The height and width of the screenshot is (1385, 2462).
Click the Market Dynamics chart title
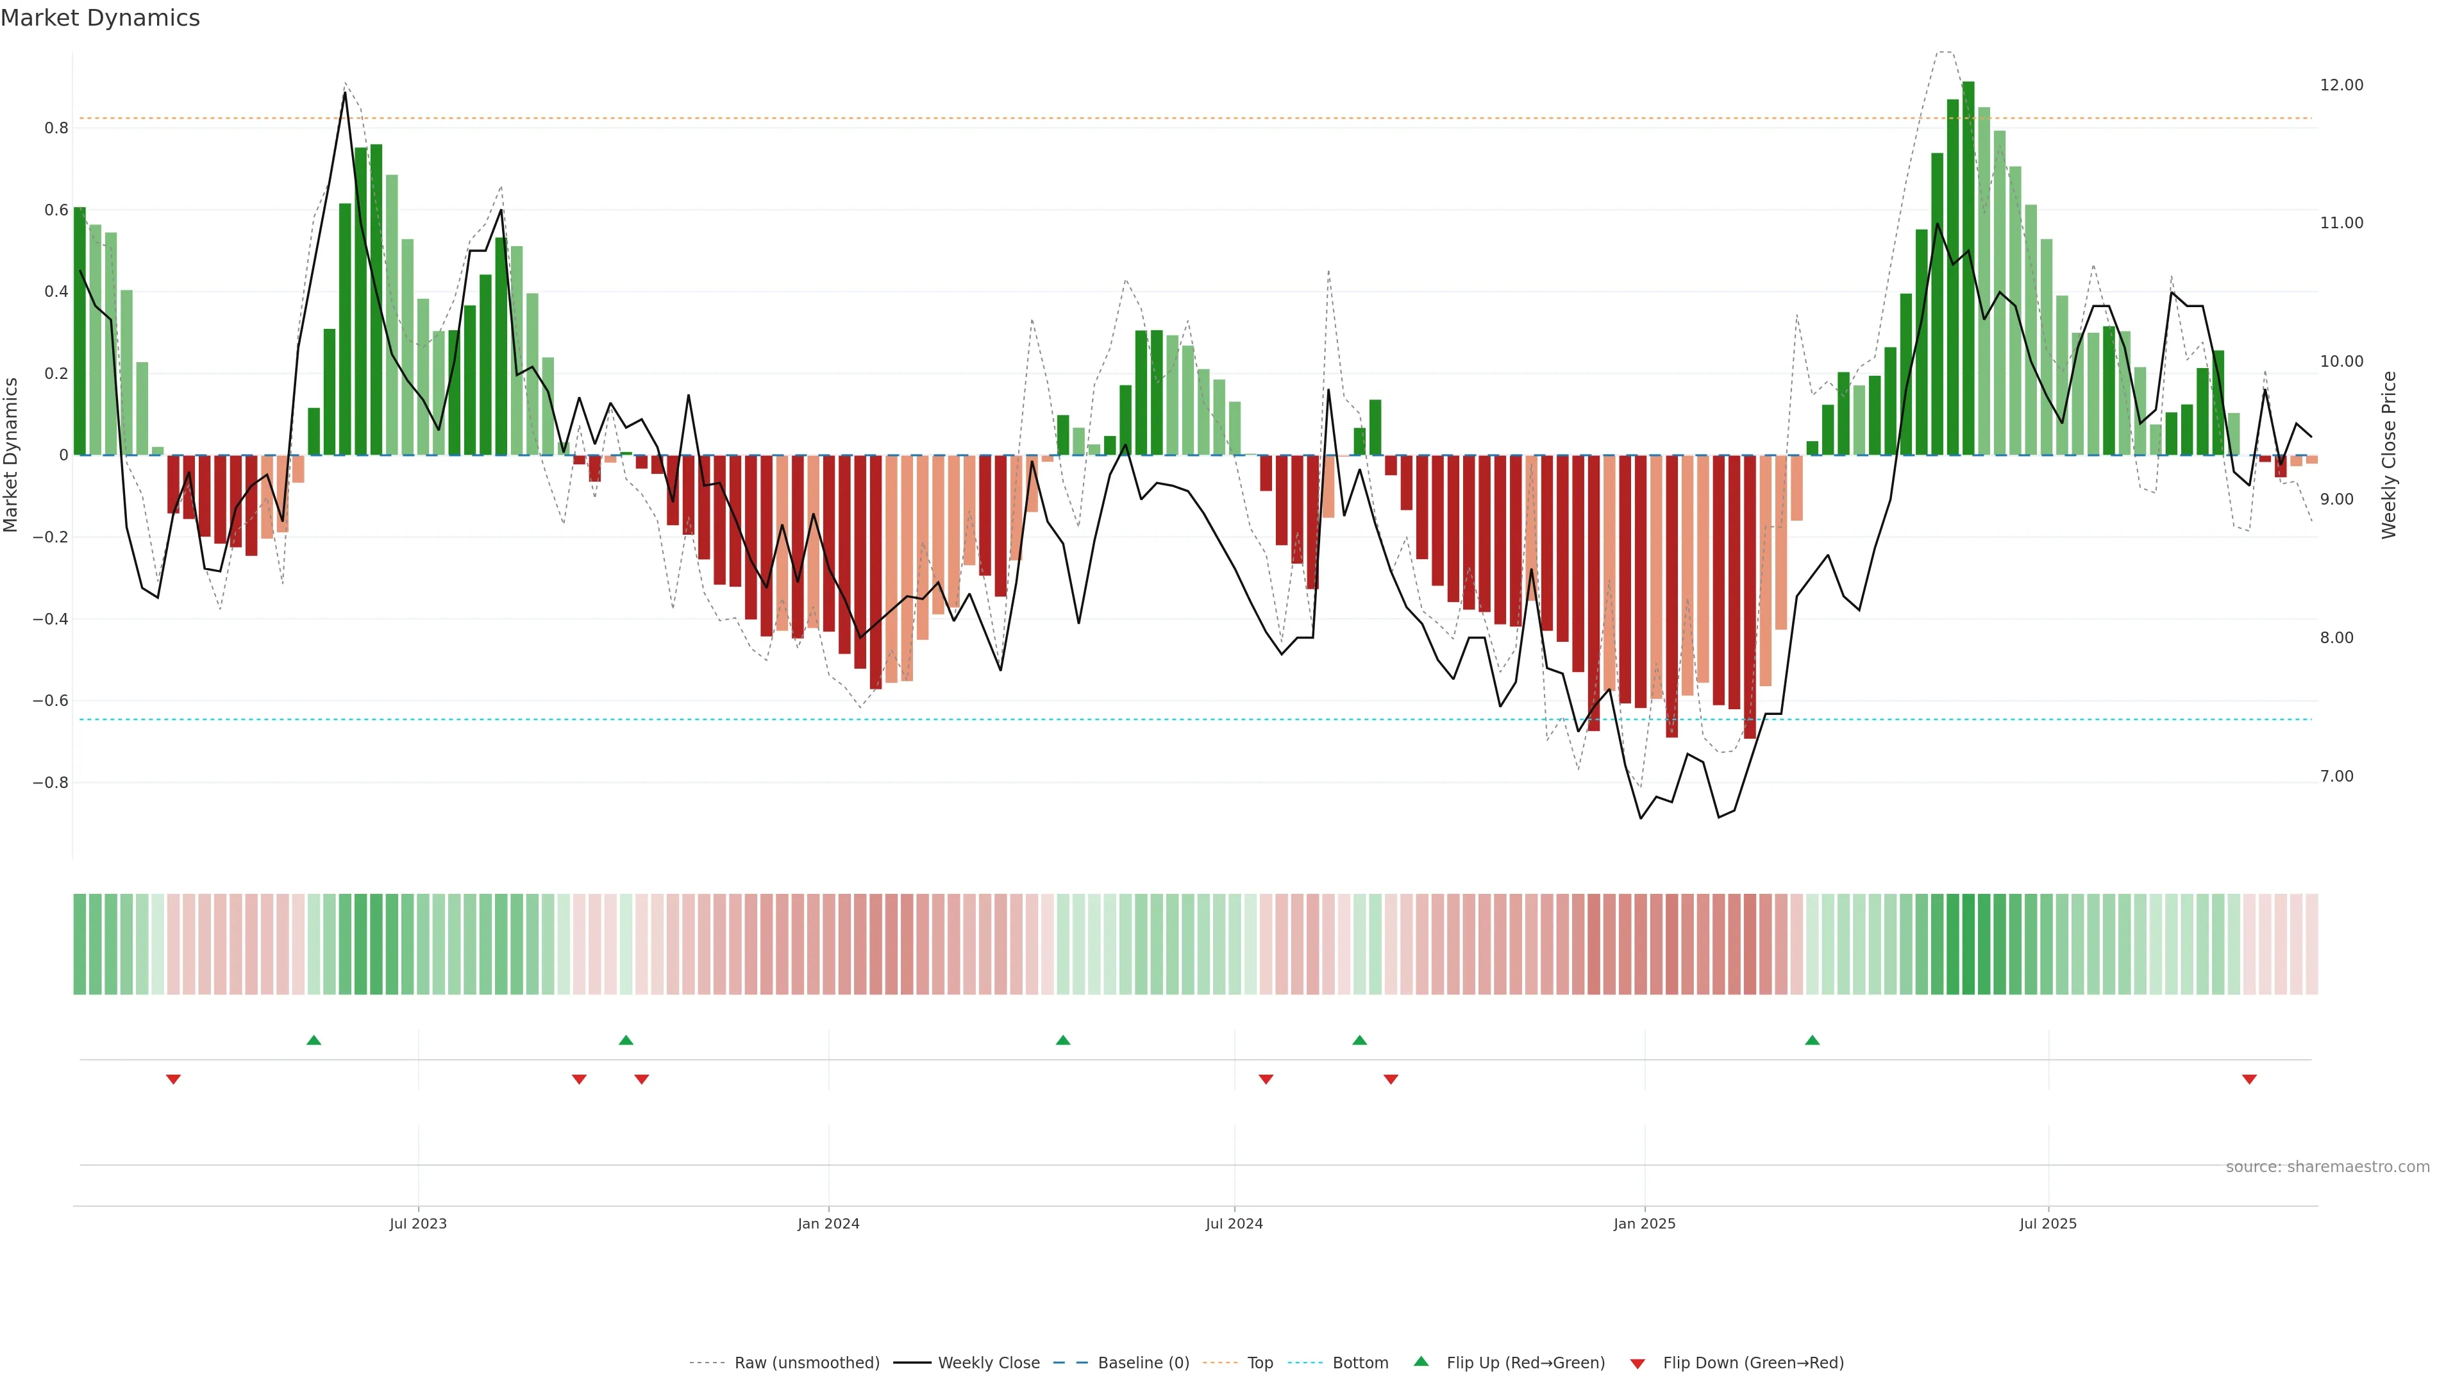pyautogui.click(x=101, y=18)
